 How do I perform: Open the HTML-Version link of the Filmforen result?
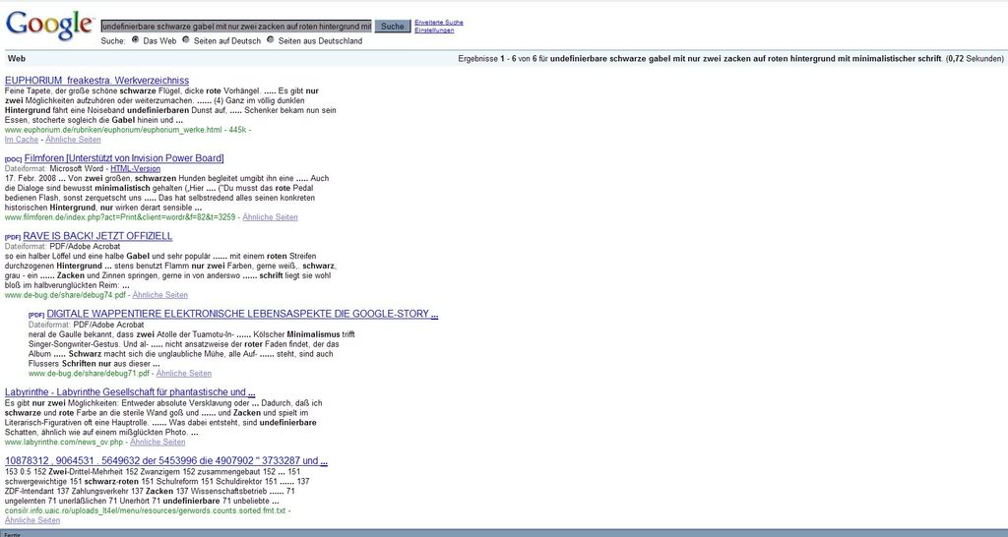[135, 169]
